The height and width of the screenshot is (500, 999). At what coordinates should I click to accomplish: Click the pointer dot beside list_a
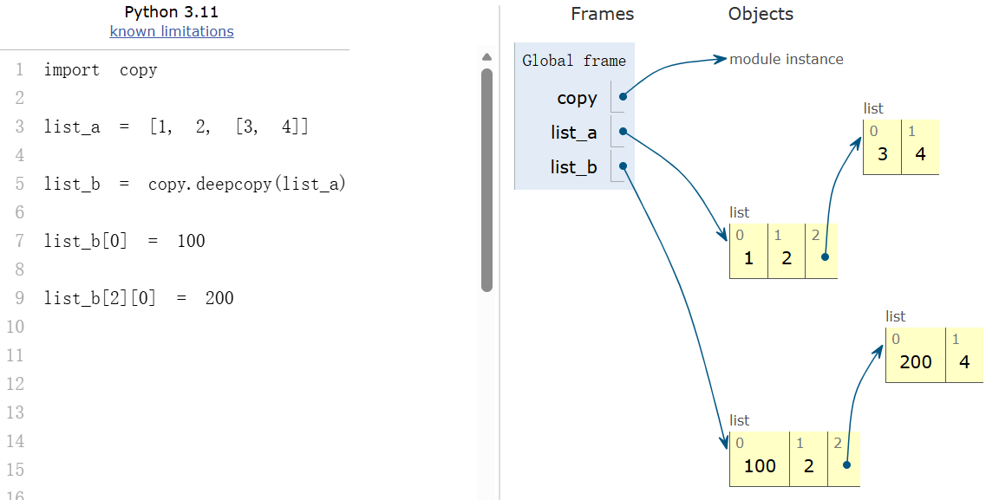pyautogui.click(x=624, y=131)
